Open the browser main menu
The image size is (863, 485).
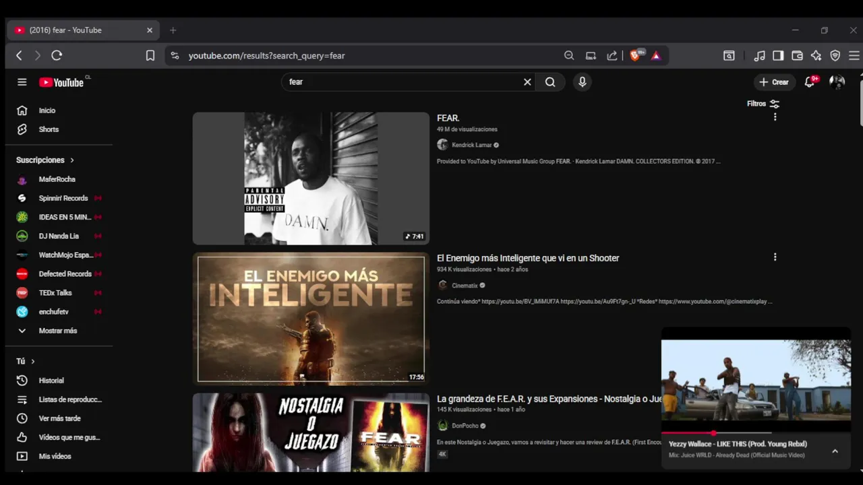point(854,56)
